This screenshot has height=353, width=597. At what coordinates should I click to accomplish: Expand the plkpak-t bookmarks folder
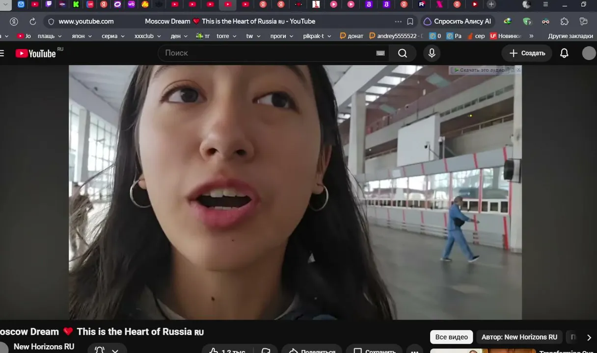[317, 36]
